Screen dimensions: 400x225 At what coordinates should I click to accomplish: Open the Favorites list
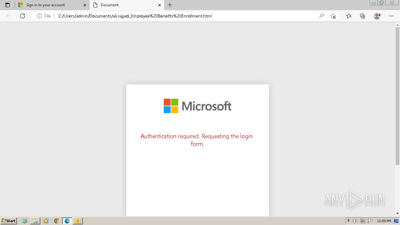click(x=349, y=16)
